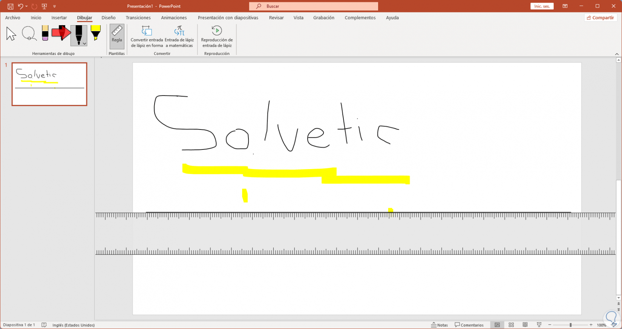
Task: Open Customize Quick Access Toolbar menu
Action: (55, 6)
